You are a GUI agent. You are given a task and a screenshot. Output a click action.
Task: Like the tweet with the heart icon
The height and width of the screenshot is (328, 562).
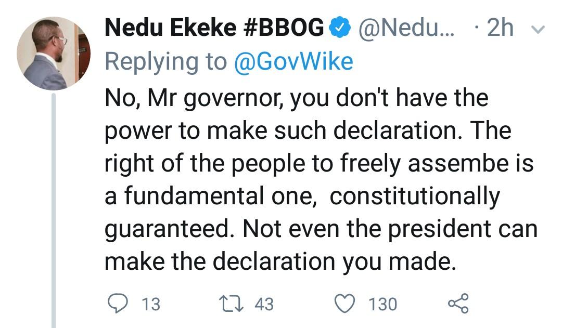point(344,303)
